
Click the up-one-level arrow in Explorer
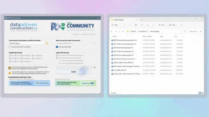click(x=123, y=31)
